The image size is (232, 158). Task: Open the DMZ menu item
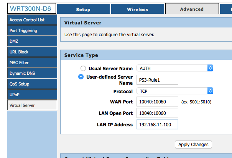pos(32,41)
